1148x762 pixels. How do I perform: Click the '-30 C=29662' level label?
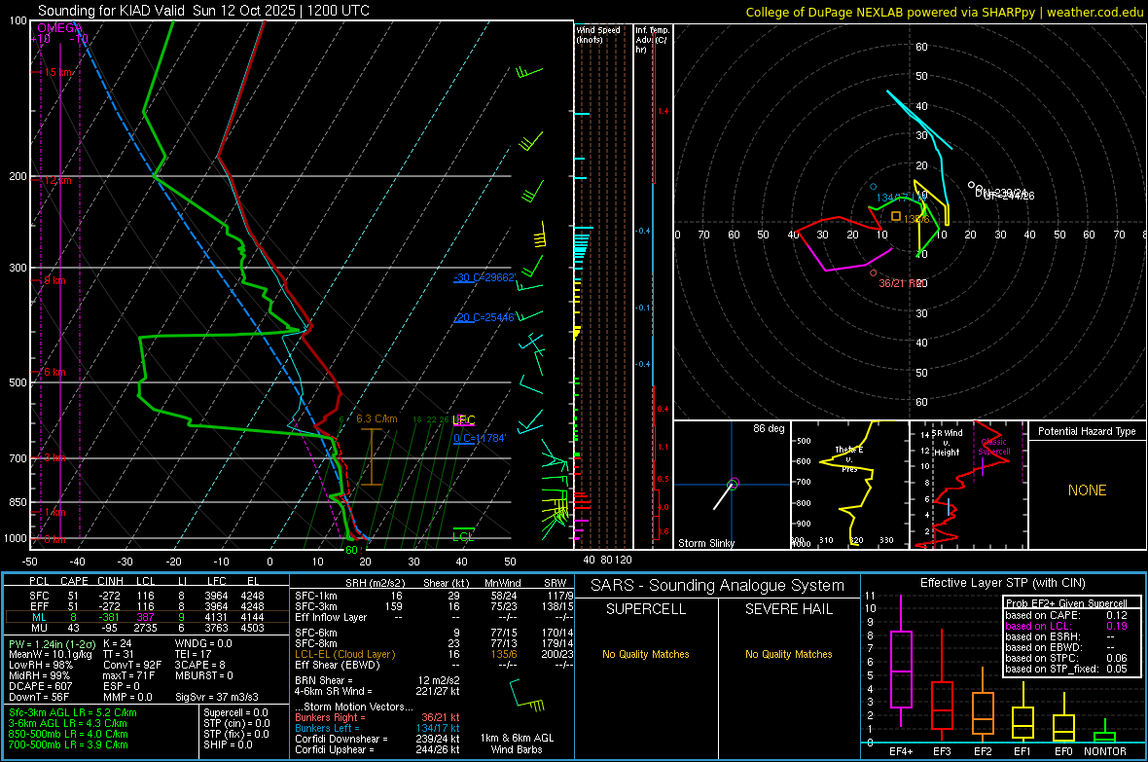484,277
